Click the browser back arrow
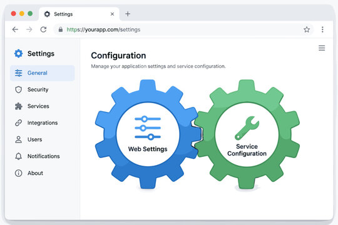Image resolution: width=338 pixels, height=225 pixels. 15,29
